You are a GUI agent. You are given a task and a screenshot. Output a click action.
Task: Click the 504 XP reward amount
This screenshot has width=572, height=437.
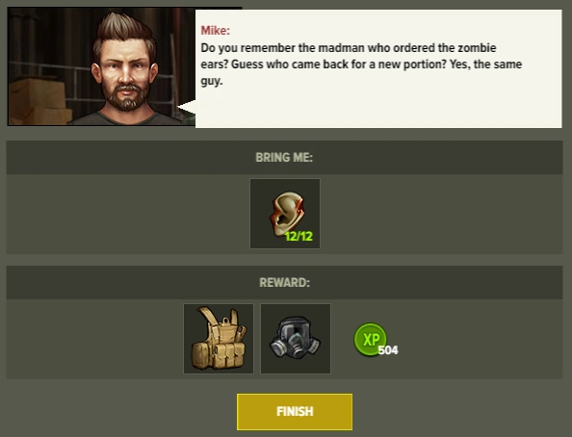coord(388,350)
